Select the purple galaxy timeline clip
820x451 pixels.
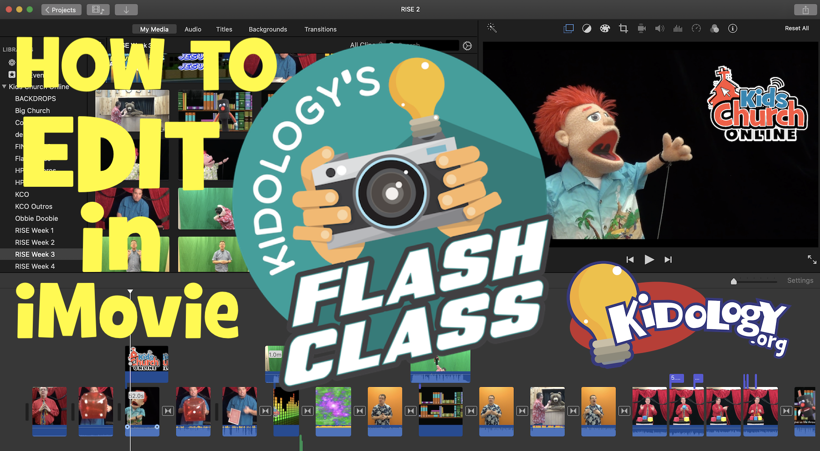click(x=333, y=411)
